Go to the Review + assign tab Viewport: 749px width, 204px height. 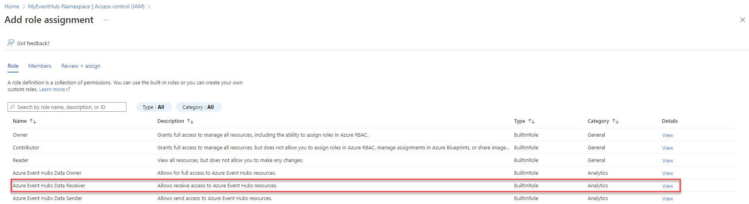[x=81, y=66]
